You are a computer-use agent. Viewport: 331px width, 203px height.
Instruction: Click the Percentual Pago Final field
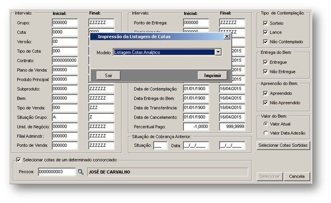click(x=232, y=127)
